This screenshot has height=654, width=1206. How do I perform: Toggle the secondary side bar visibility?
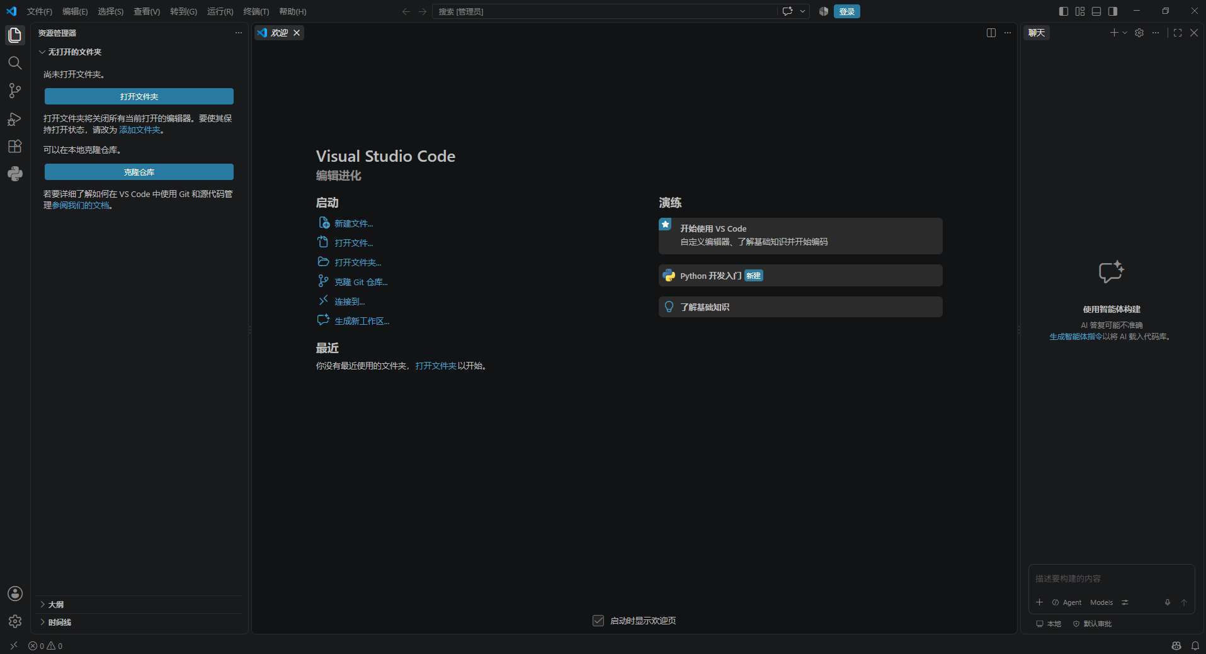[1113, 11]
